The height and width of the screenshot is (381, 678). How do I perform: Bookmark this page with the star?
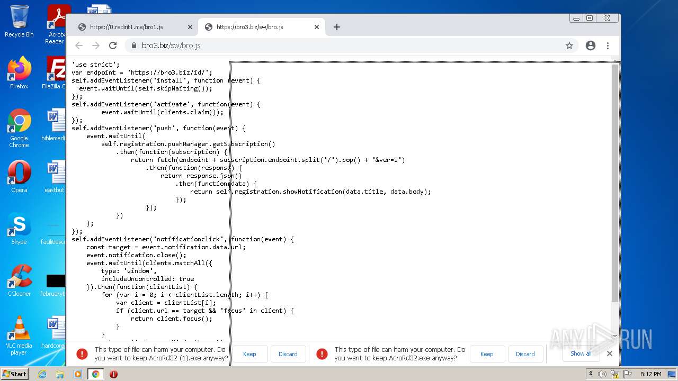569,46
